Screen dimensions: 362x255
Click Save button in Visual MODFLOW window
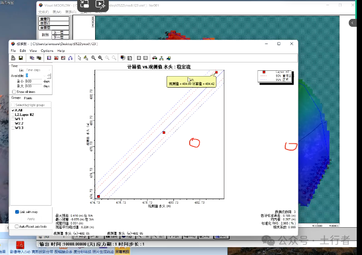[112, 237]
